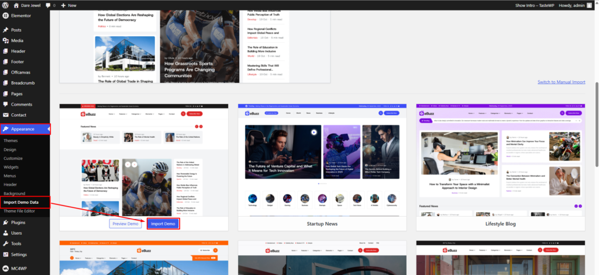Click the Posts pin icon
Screen dimensions: 599x275
5,30
